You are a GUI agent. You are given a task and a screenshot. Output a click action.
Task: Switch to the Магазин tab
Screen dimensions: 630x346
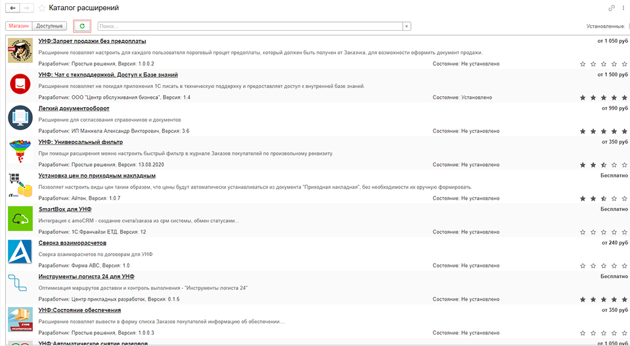tap(19, 26)
